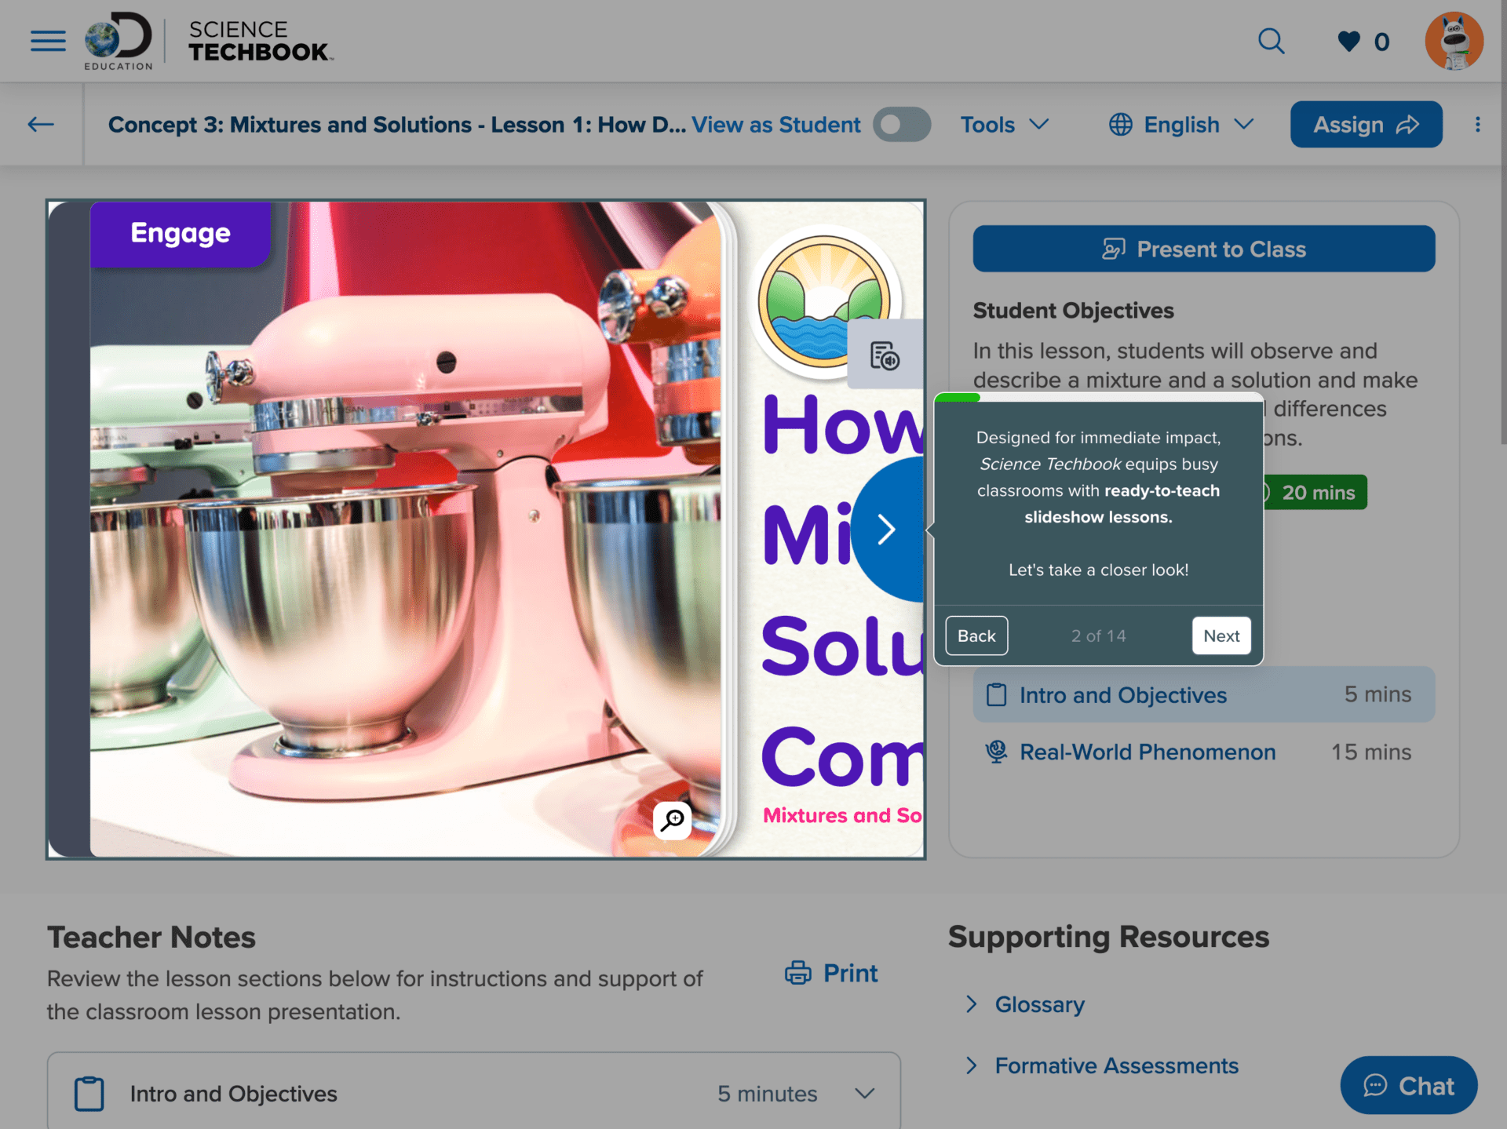1507x1129 pixels.
Task: Click the back arrow icon
Action: click(x=41, y=124)
